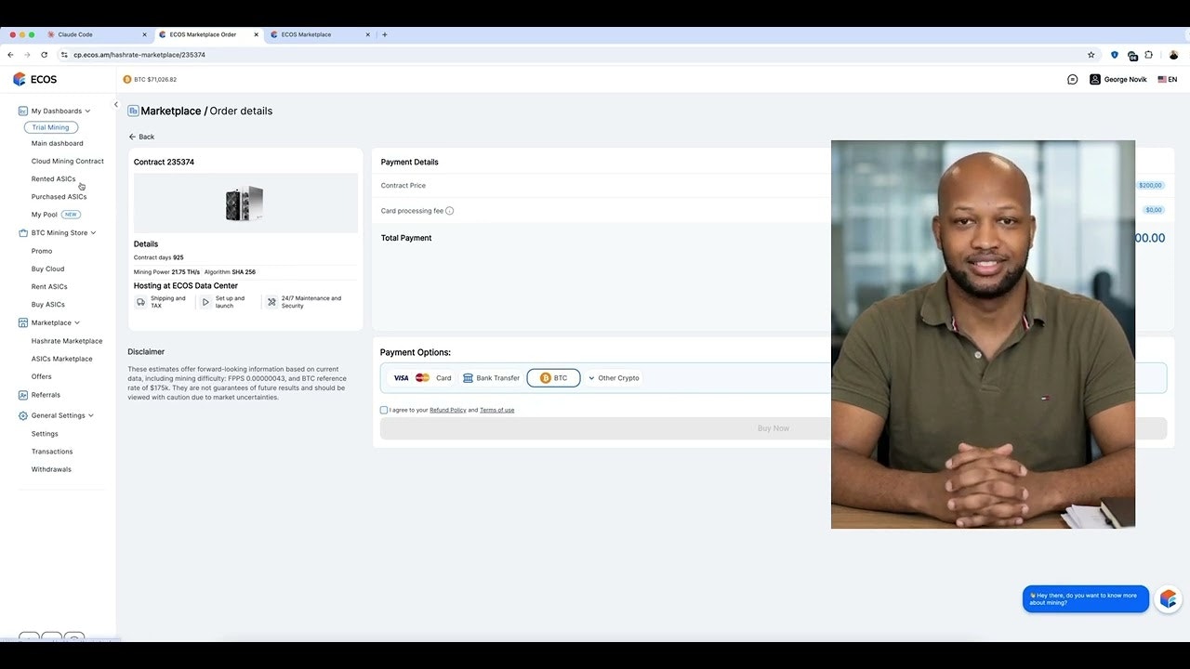This screenshot has width=1190, height=669.
Task: Click the Card processing fee info icon
Action: click(x=450, y=211)
